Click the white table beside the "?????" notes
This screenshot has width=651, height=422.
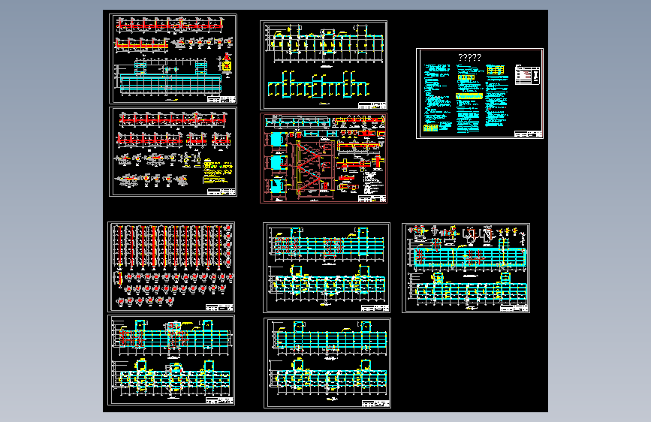coord(527,75)
